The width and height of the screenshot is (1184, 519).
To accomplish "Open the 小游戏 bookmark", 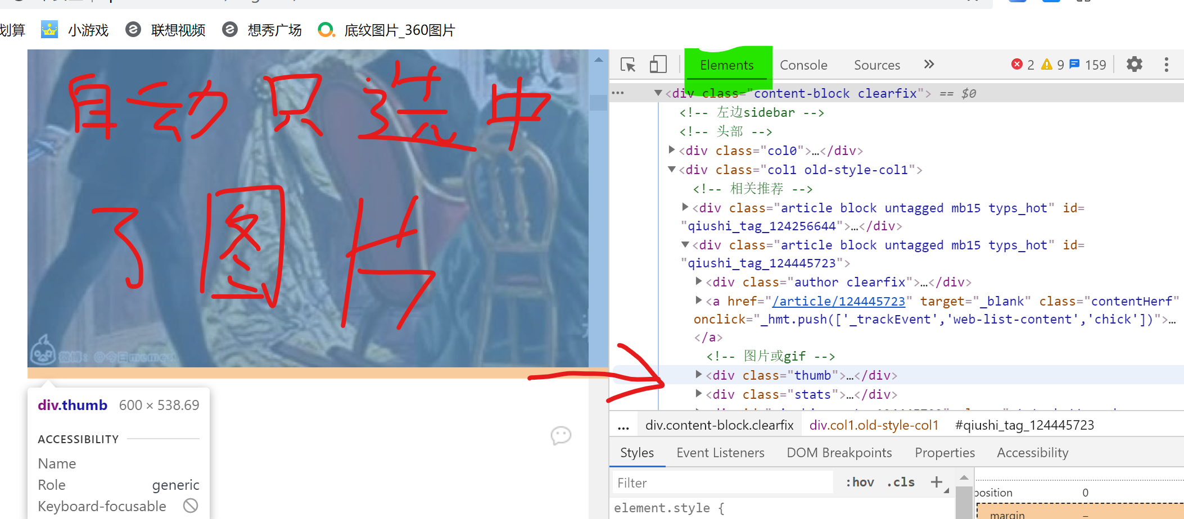I will point(88,30).
